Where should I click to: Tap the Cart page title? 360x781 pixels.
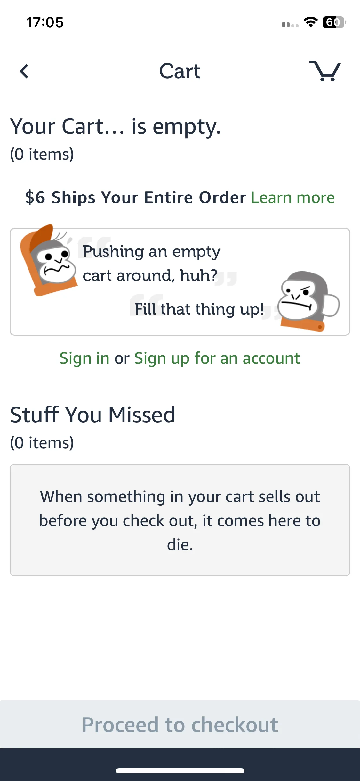tap(180, 71)
